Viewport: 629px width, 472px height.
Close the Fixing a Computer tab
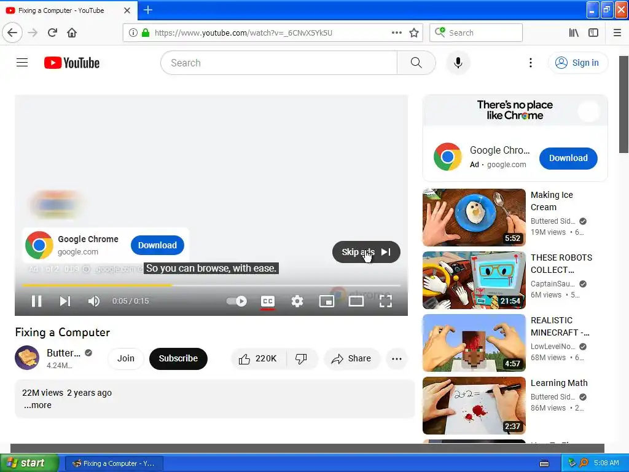pos(127,10)
